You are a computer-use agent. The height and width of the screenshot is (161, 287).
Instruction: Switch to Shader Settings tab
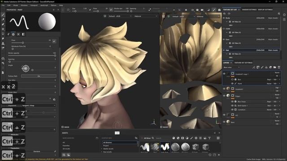pyautogui.click(x=249, y=10)
